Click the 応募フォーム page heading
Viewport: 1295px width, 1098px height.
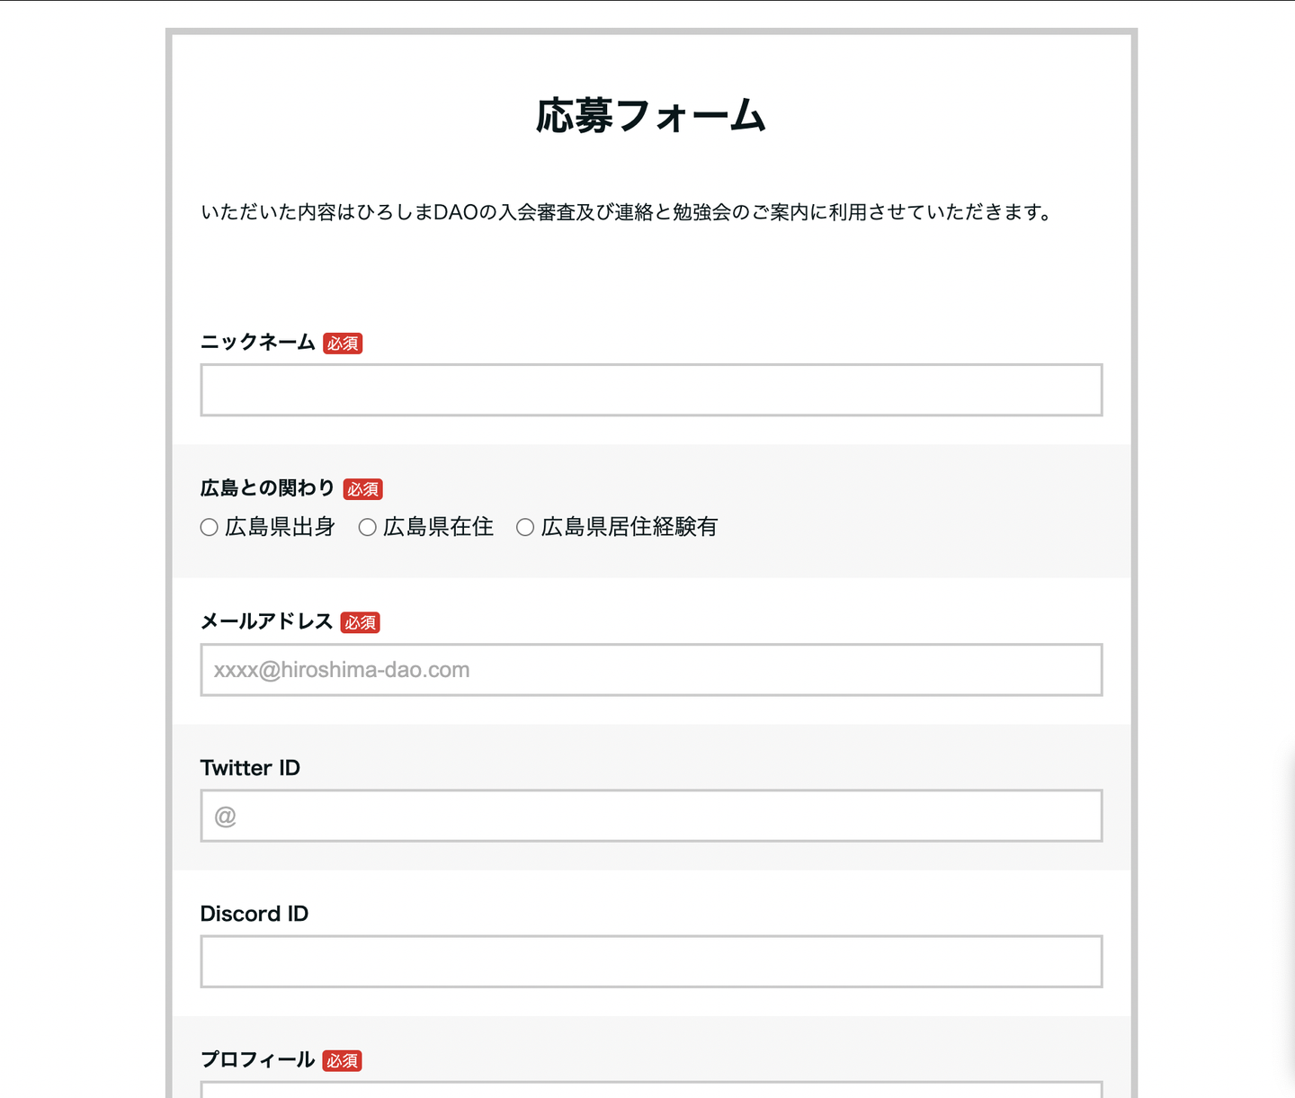(x=651, y=116)
